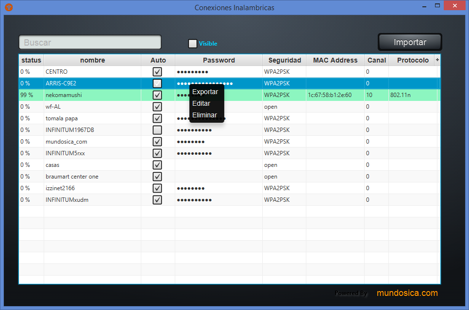Choose Editar from the context menu
Image resolution: width=469 pixels, height=310 pixels.
click(201, 103)
